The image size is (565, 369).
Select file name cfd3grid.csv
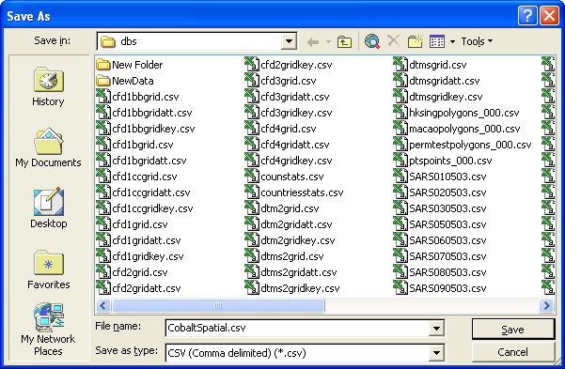289,81
